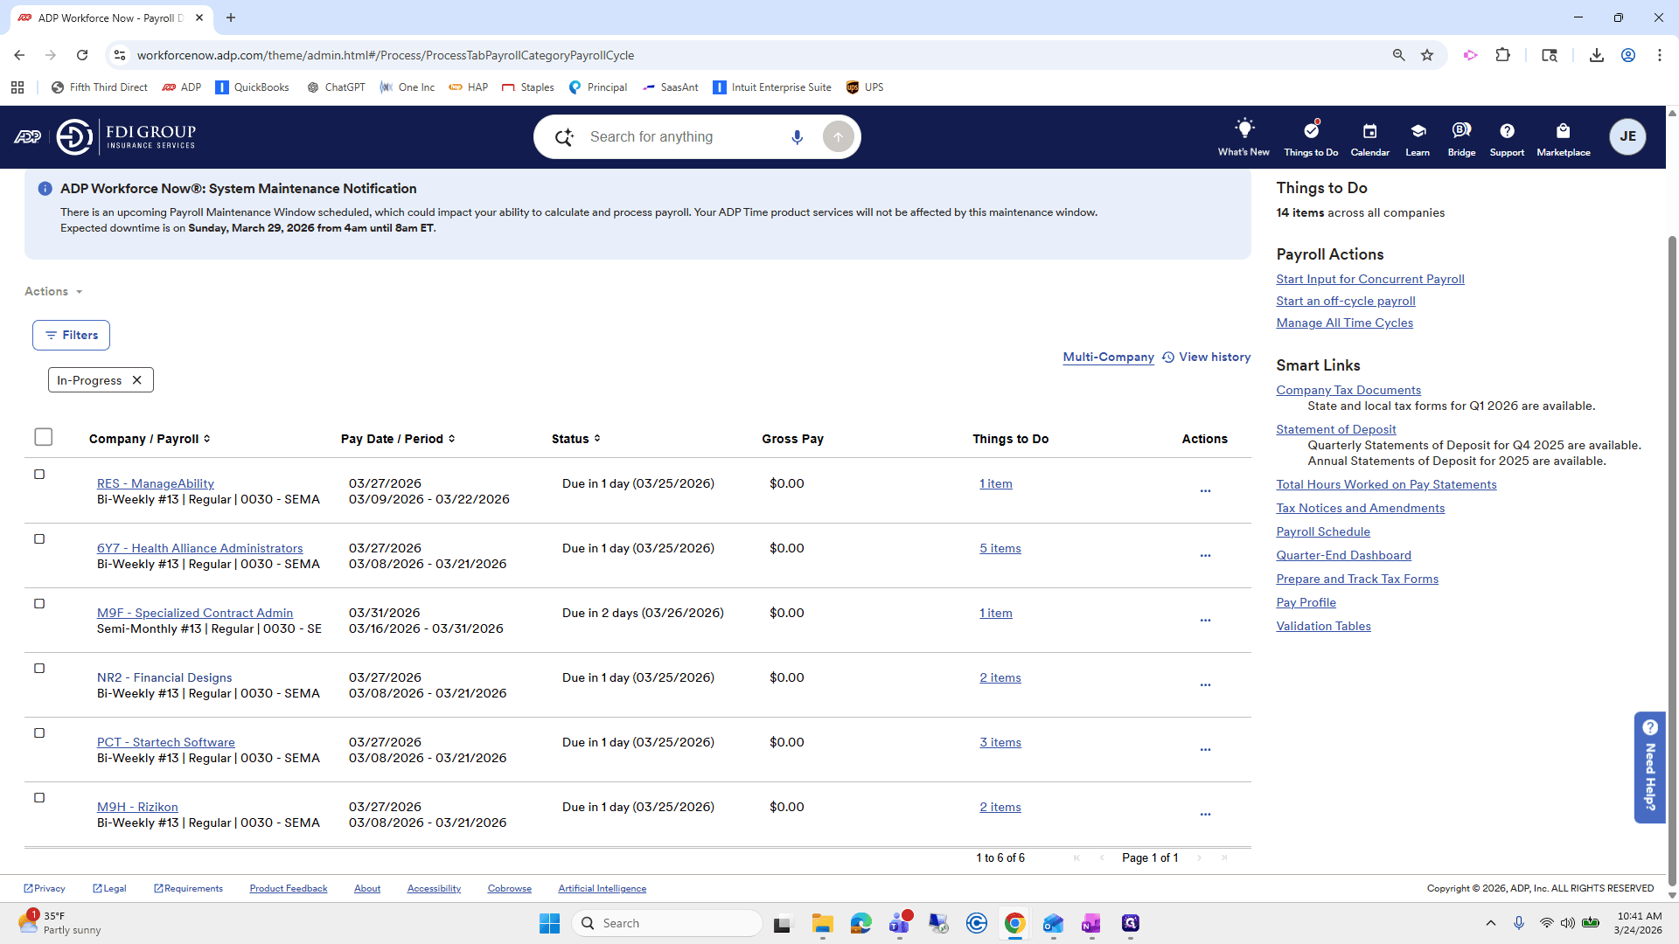Viewport: 1679px width, 944px height.
Task: Sort by Company / Payroll column
Action: point(150,439)
